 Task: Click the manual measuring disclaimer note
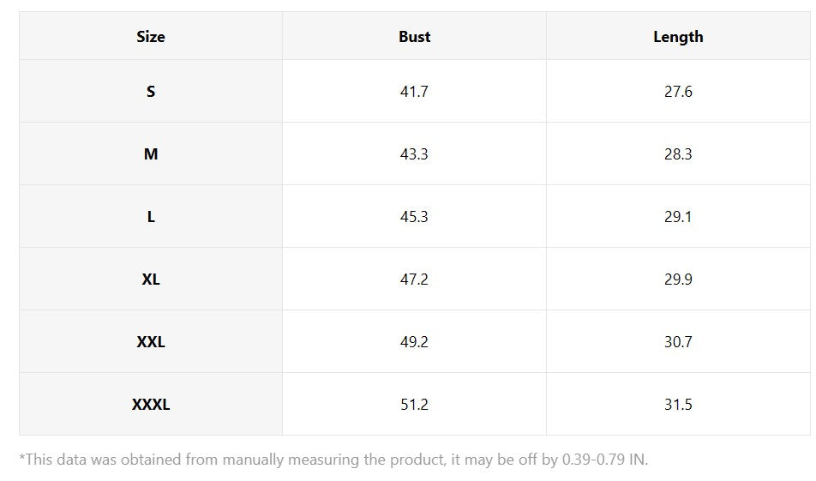pos(333,460)
